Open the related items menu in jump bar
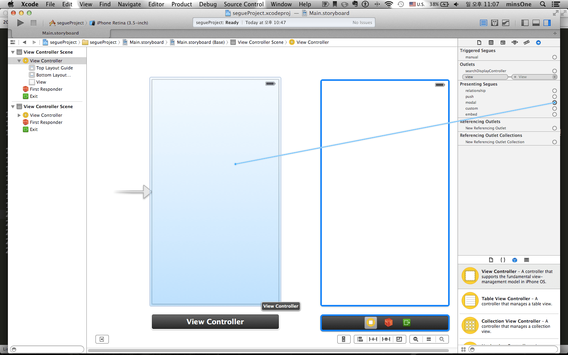The width and height of the screenshot is (568, 355). pos(13,42)
